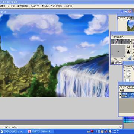This screenshot has width=134, height=134.
Task: Select the レイヤ3 layer name row
Action: click(131, 95)
